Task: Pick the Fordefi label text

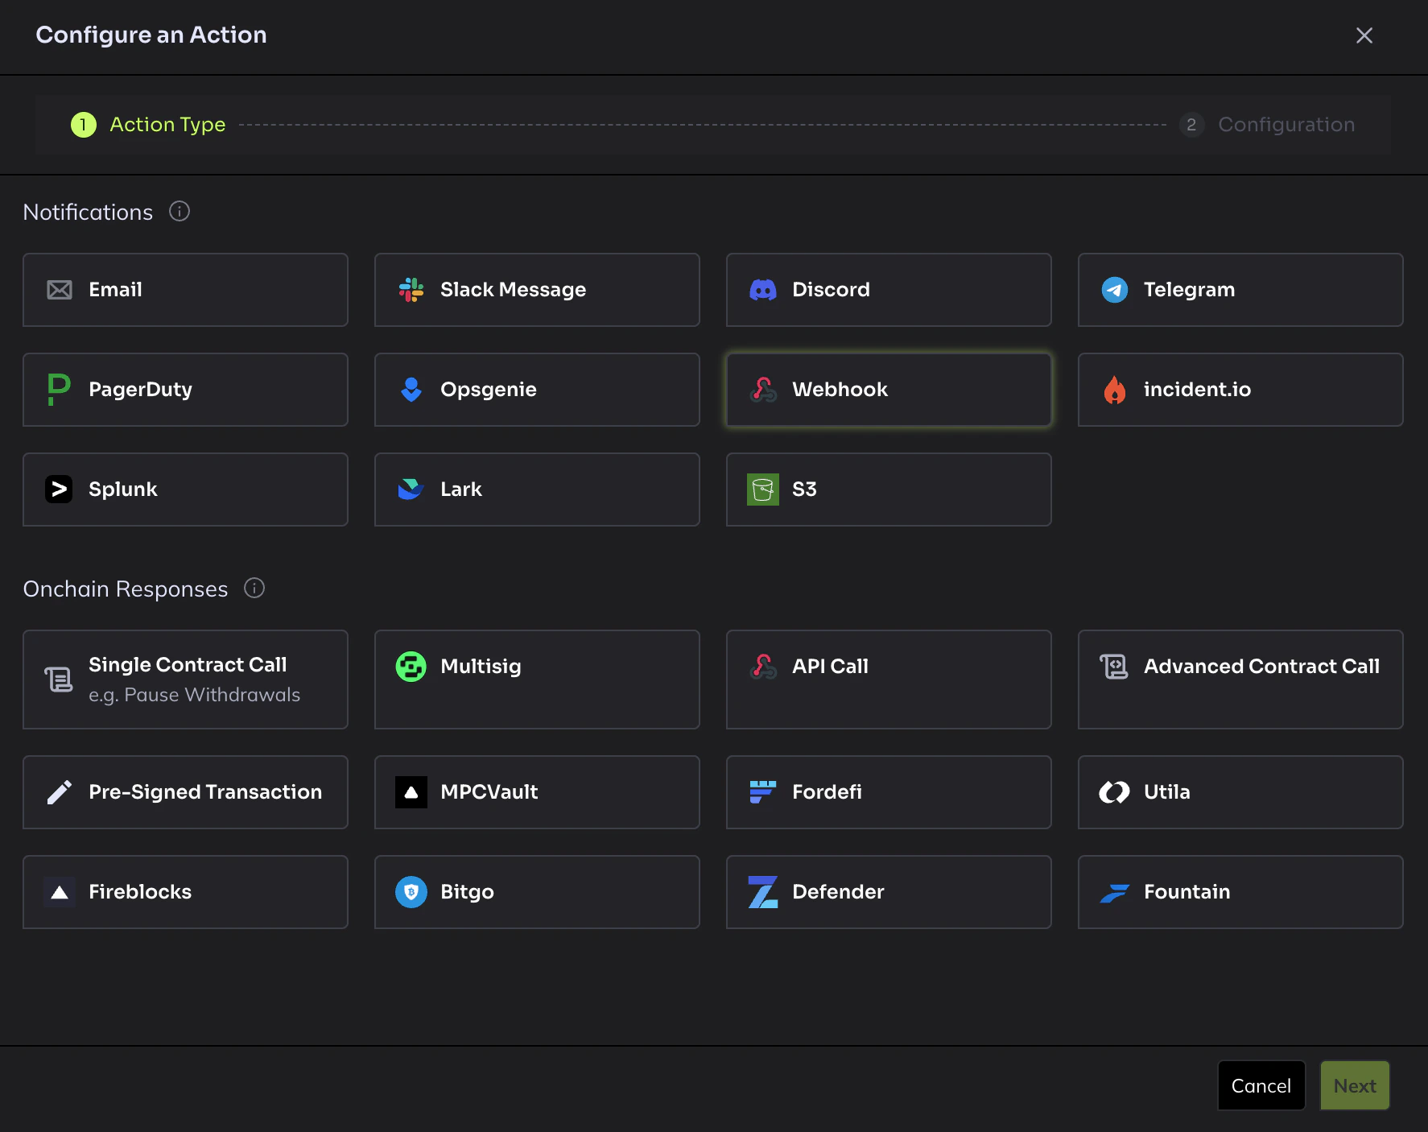Action: coord(827,792)
